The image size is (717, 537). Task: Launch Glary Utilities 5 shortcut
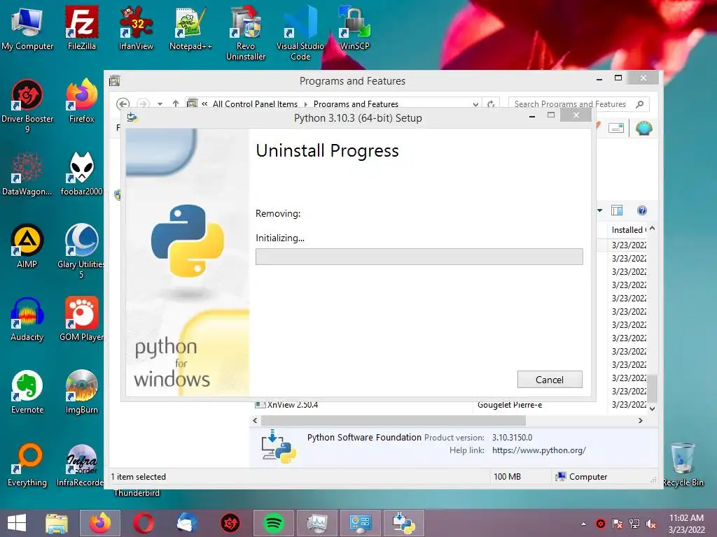tap(81, 251)
